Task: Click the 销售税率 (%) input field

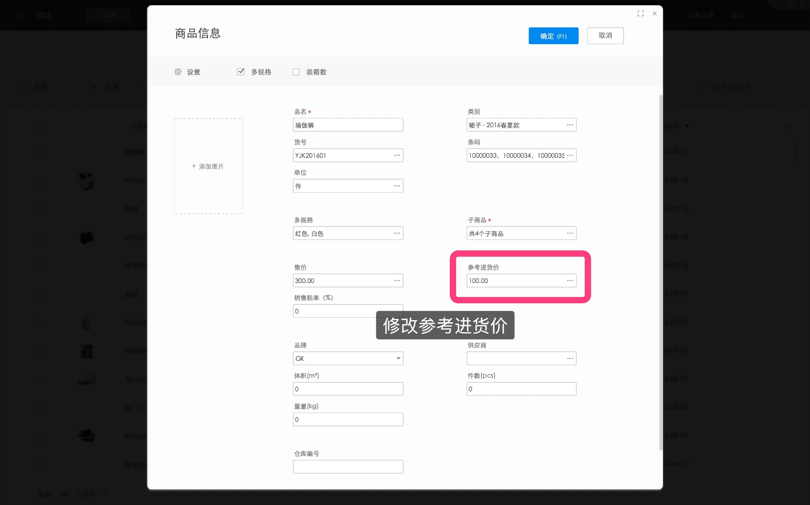Action: click(x=348, y=311)
